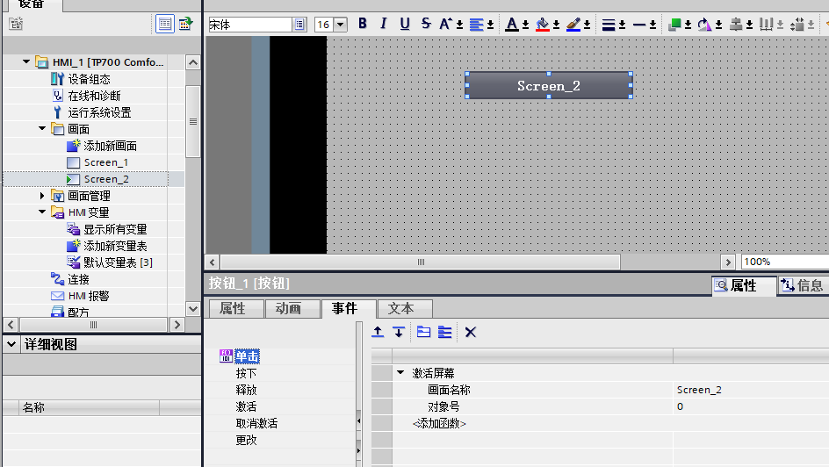Switch to the 动画 tab
The height and width of the screenshot is (467, 829).
(288, 309)
